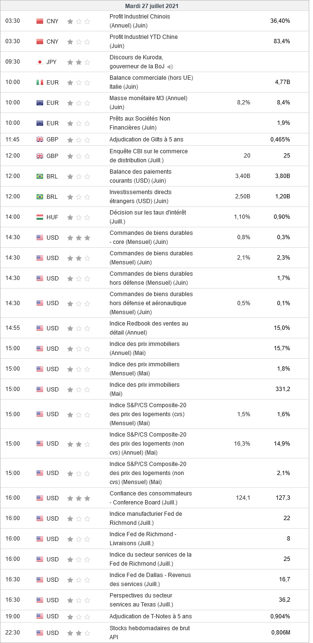Click Hungary flag icon for HUF rate decision
Viewport: 313px width, 643px height.
(40, 217)
